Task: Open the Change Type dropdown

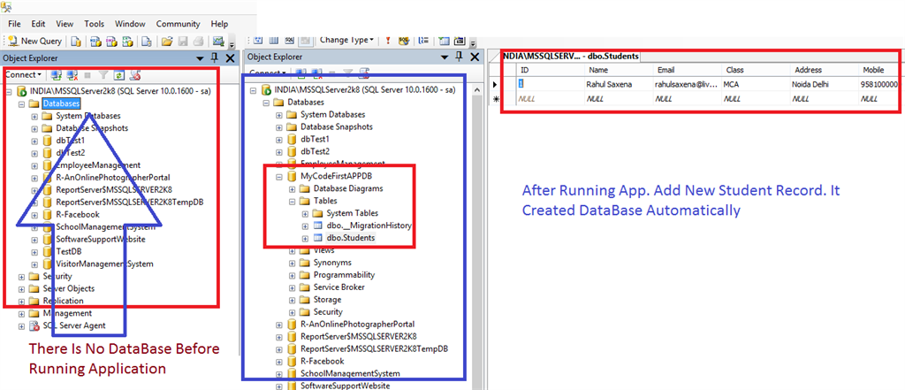Action: pos(346,40)
